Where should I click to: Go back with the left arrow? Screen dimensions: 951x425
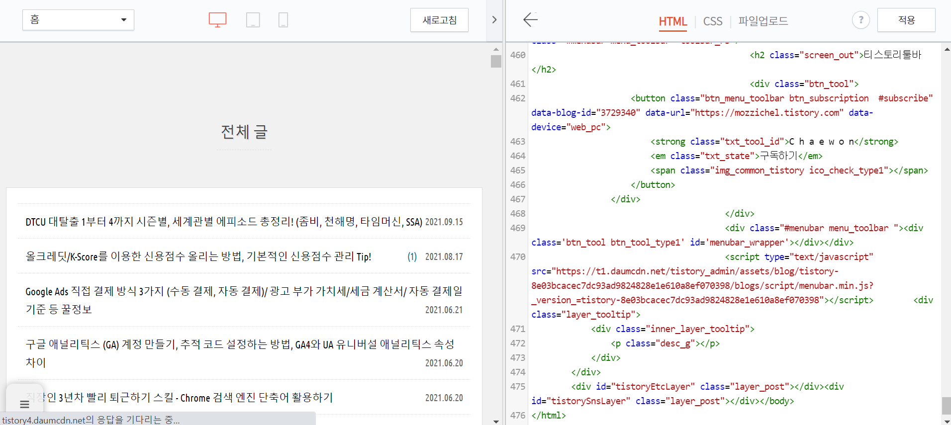point(531,20)
